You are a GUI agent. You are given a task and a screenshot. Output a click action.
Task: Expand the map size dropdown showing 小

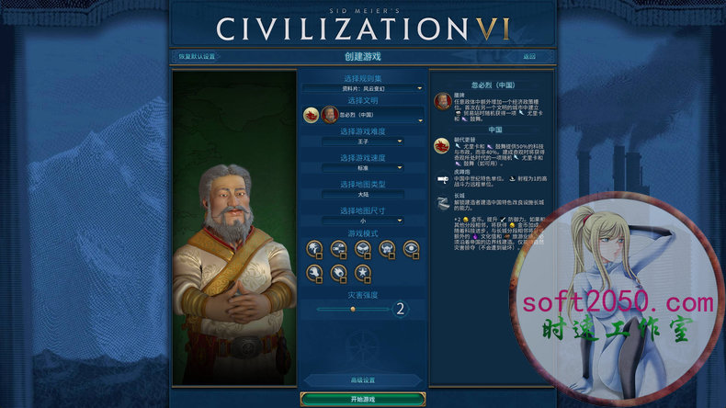362,221
